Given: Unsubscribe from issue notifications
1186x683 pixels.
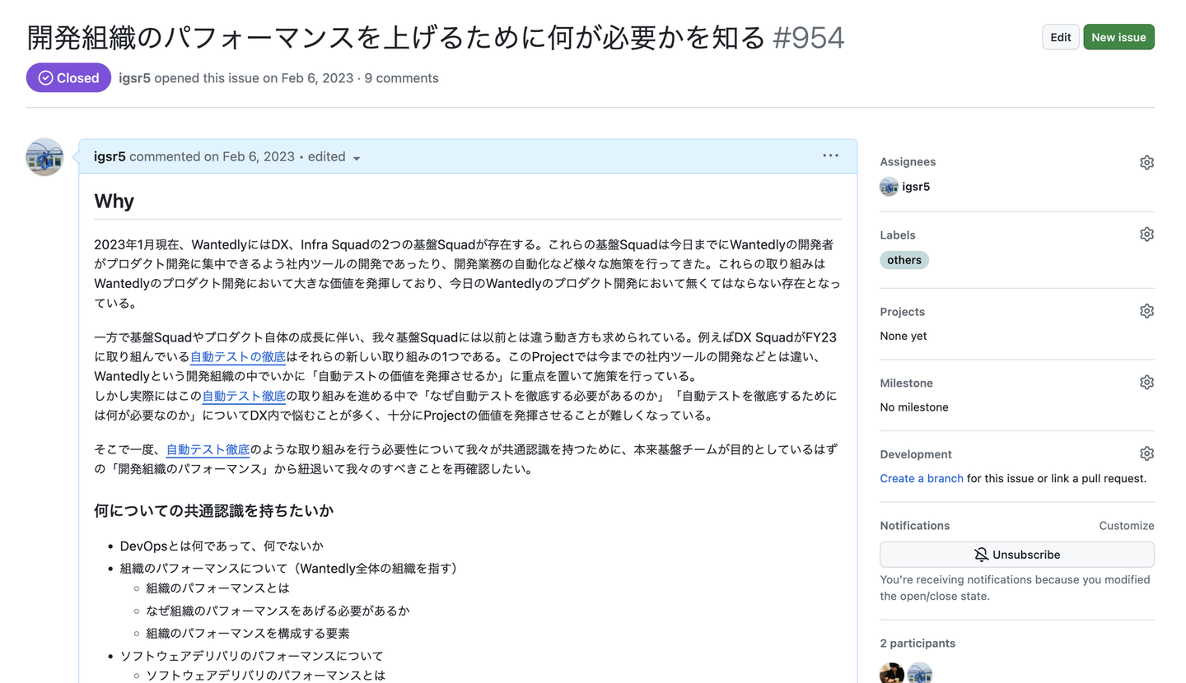Looking at the screenshot, I should [1017, 555].
